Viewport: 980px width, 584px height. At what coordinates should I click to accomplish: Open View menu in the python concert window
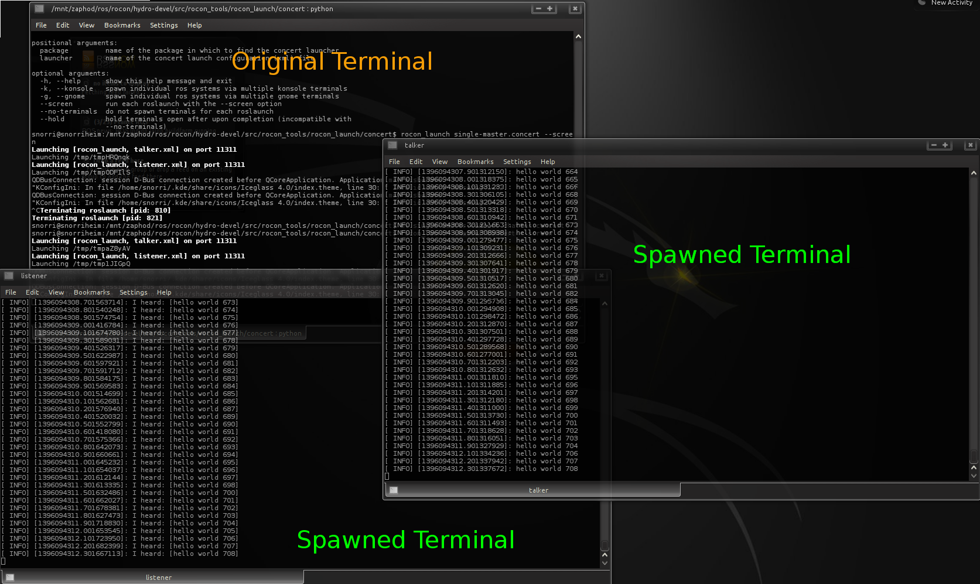point(87,25)
